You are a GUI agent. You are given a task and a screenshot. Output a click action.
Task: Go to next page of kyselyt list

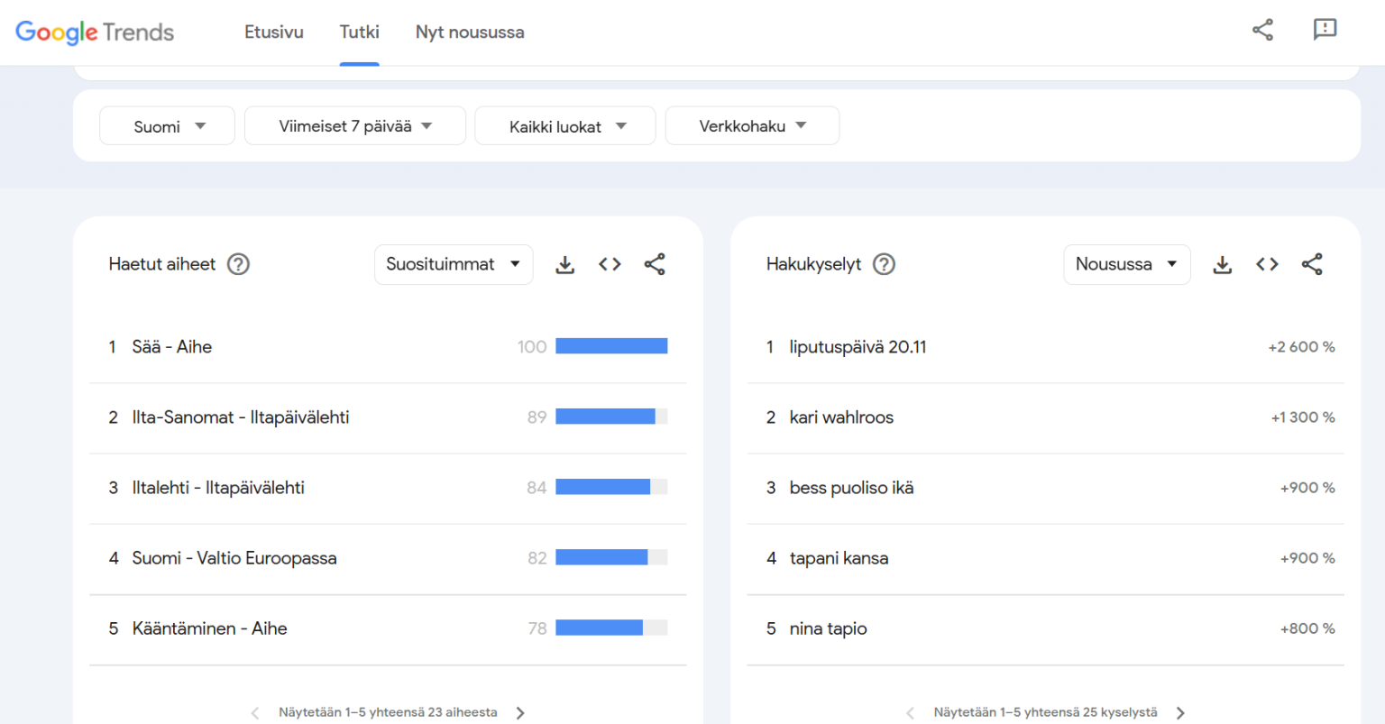point(1180,713)
